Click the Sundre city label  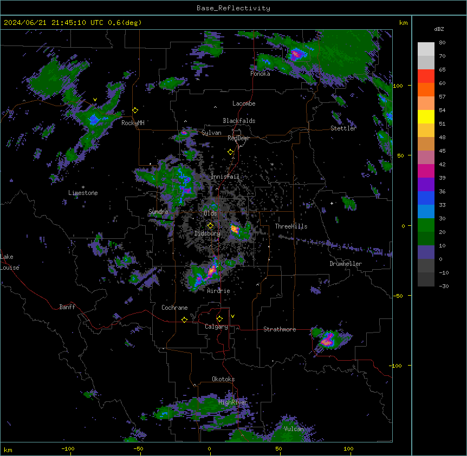(158, 212)
